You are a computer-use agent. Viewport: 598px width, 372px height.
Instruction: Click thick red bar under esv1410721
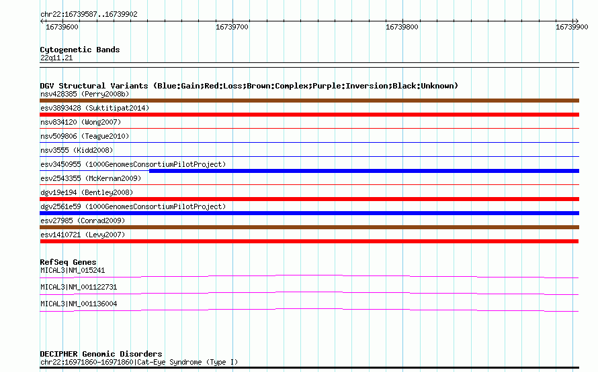tap(309, 241)
